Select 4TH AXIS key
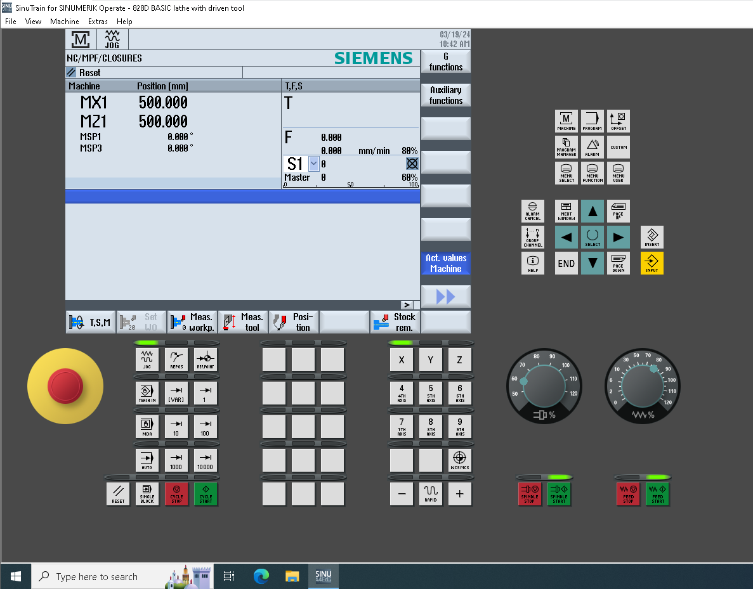This screenshot has width=753, height=589. [402, 392]
